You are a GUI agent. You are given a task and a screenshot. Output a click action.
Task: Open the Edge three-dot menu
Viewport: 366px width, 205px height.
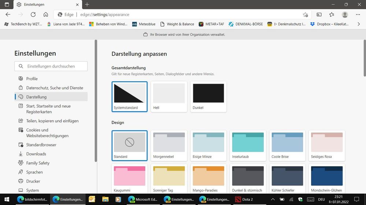358,15
